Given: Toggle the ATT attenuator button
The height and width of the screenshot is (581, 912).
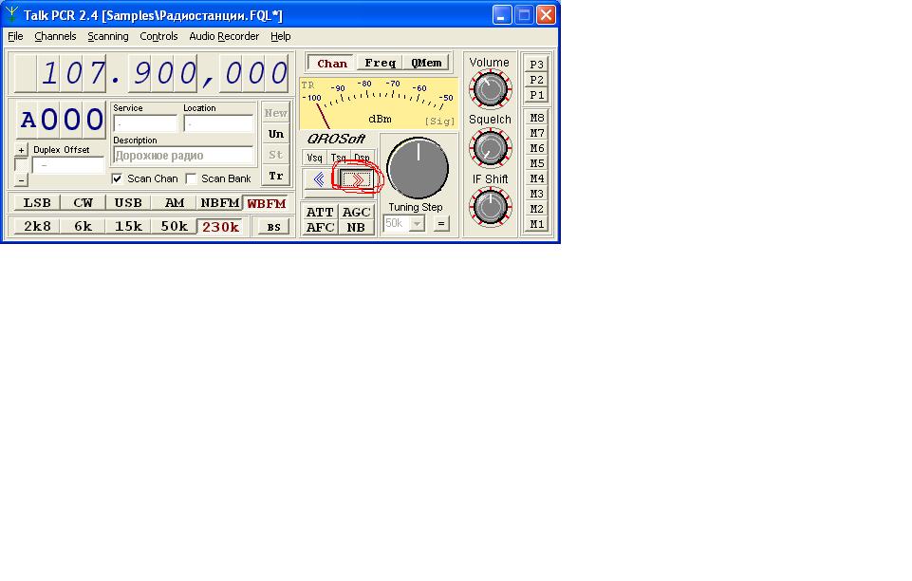Looking at the screenshot, I should click(x=320, y=213).
